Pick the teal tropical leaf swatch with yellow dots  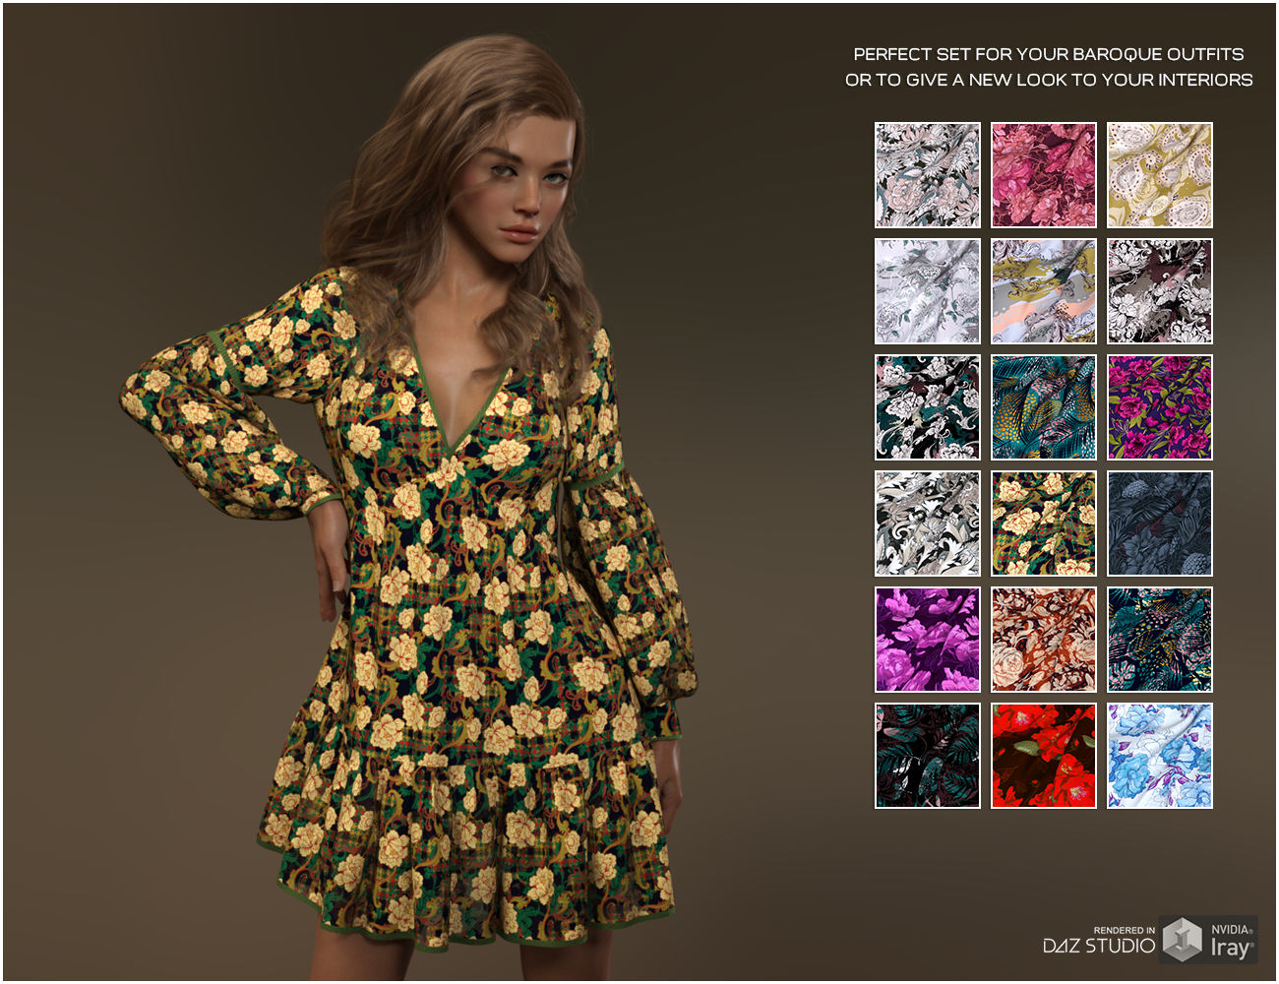point(1044,407)
